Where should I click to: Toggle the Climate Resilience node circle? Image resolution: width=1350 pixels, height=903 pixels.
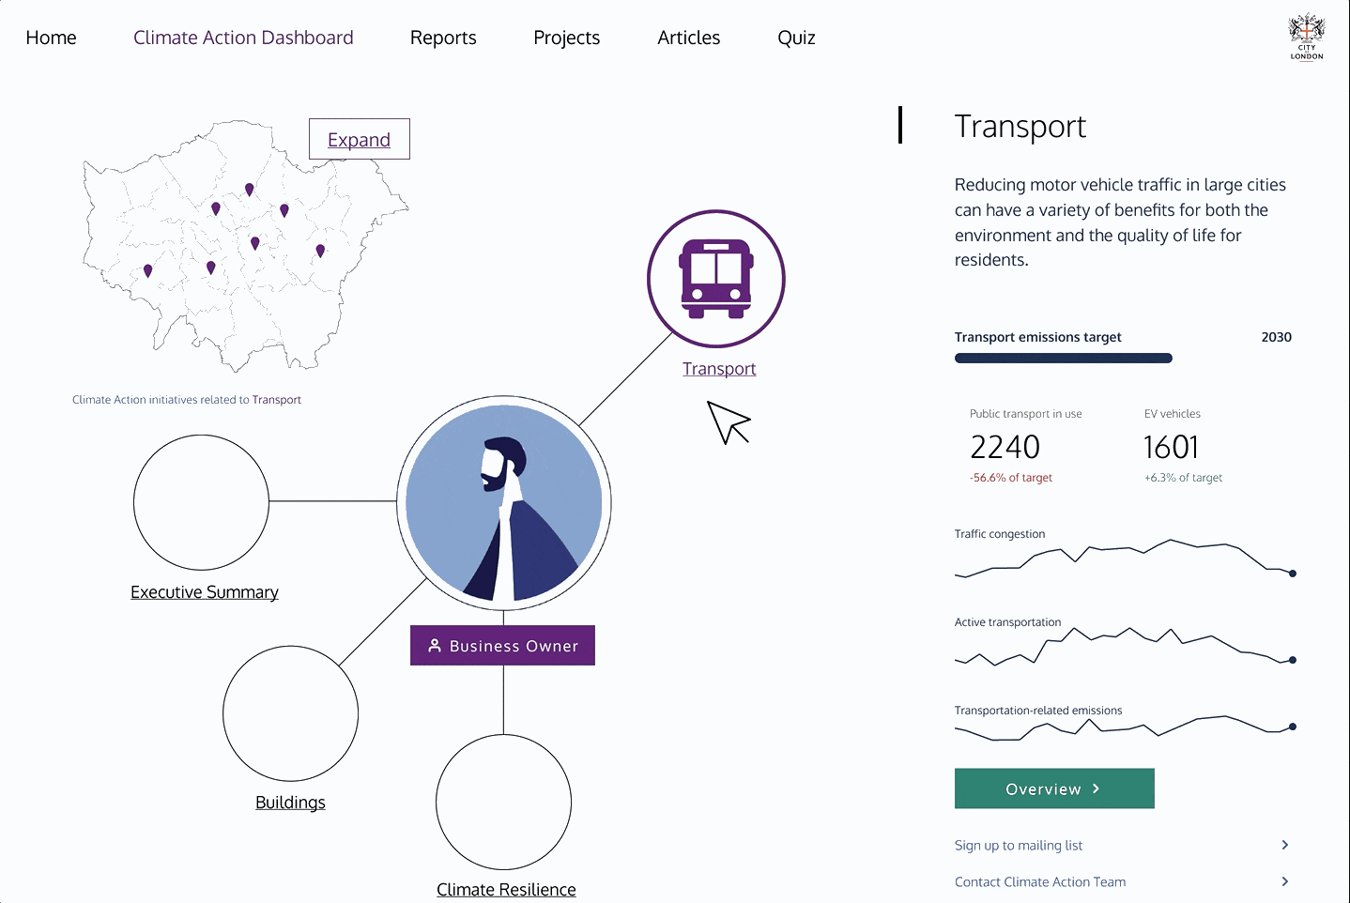coord(504,801)
